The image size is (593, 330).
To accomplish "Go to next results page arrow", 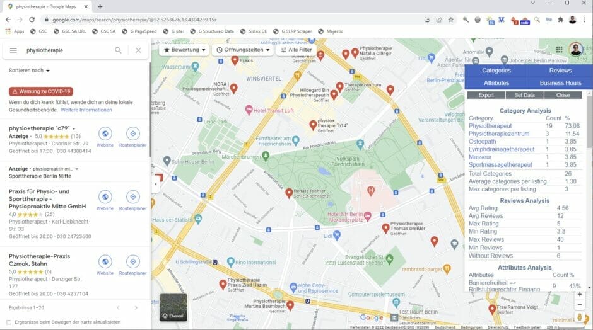I will click(x=136, y=308).
